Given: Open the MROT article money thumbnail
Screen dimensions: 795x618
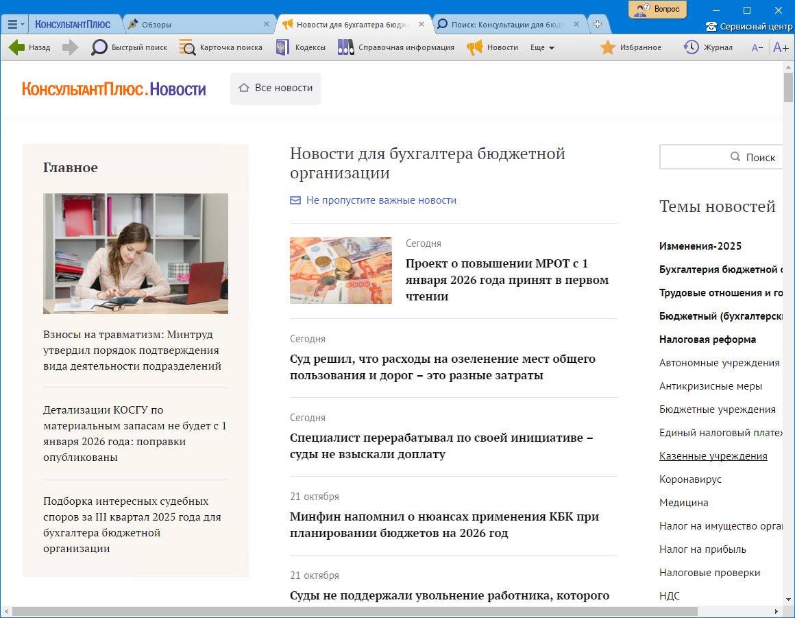Looking at the screenshot, I should click(341, 271).
